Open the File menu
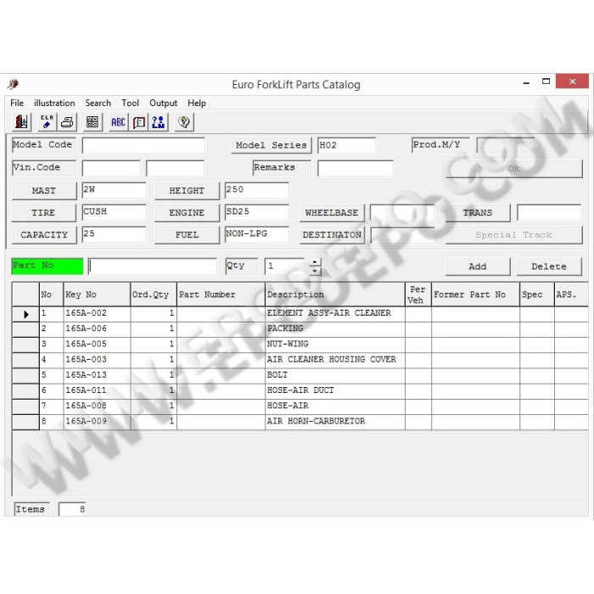This screenshot has height=594, width=594. (x=17, y=103)
